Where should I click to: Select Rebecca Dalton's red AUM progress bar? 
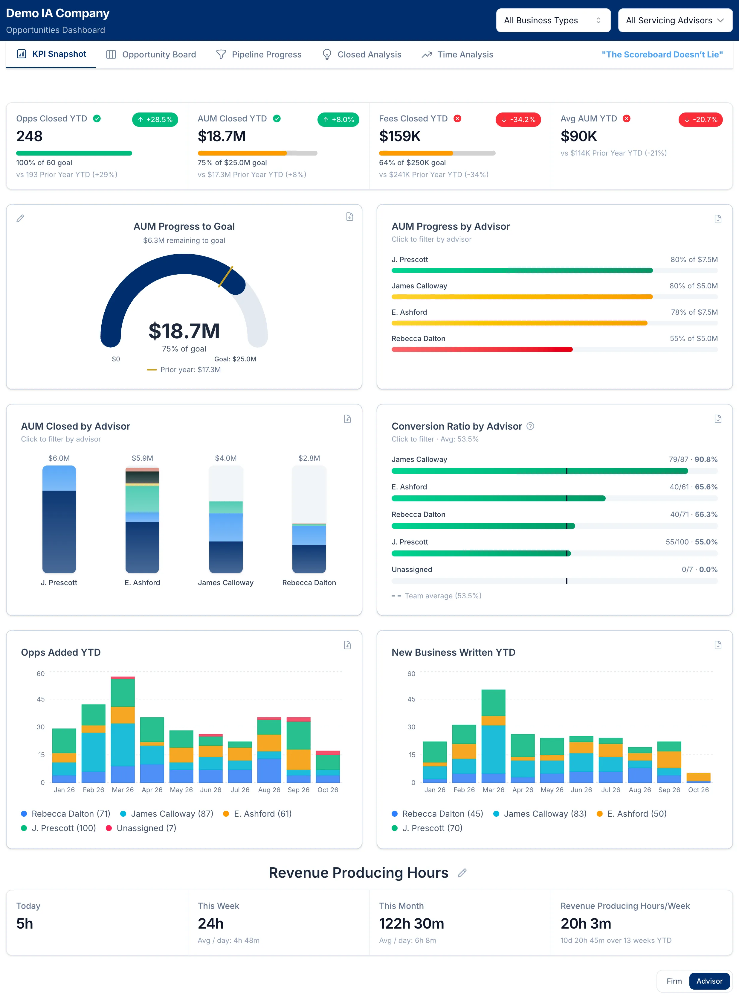point(482,350)
